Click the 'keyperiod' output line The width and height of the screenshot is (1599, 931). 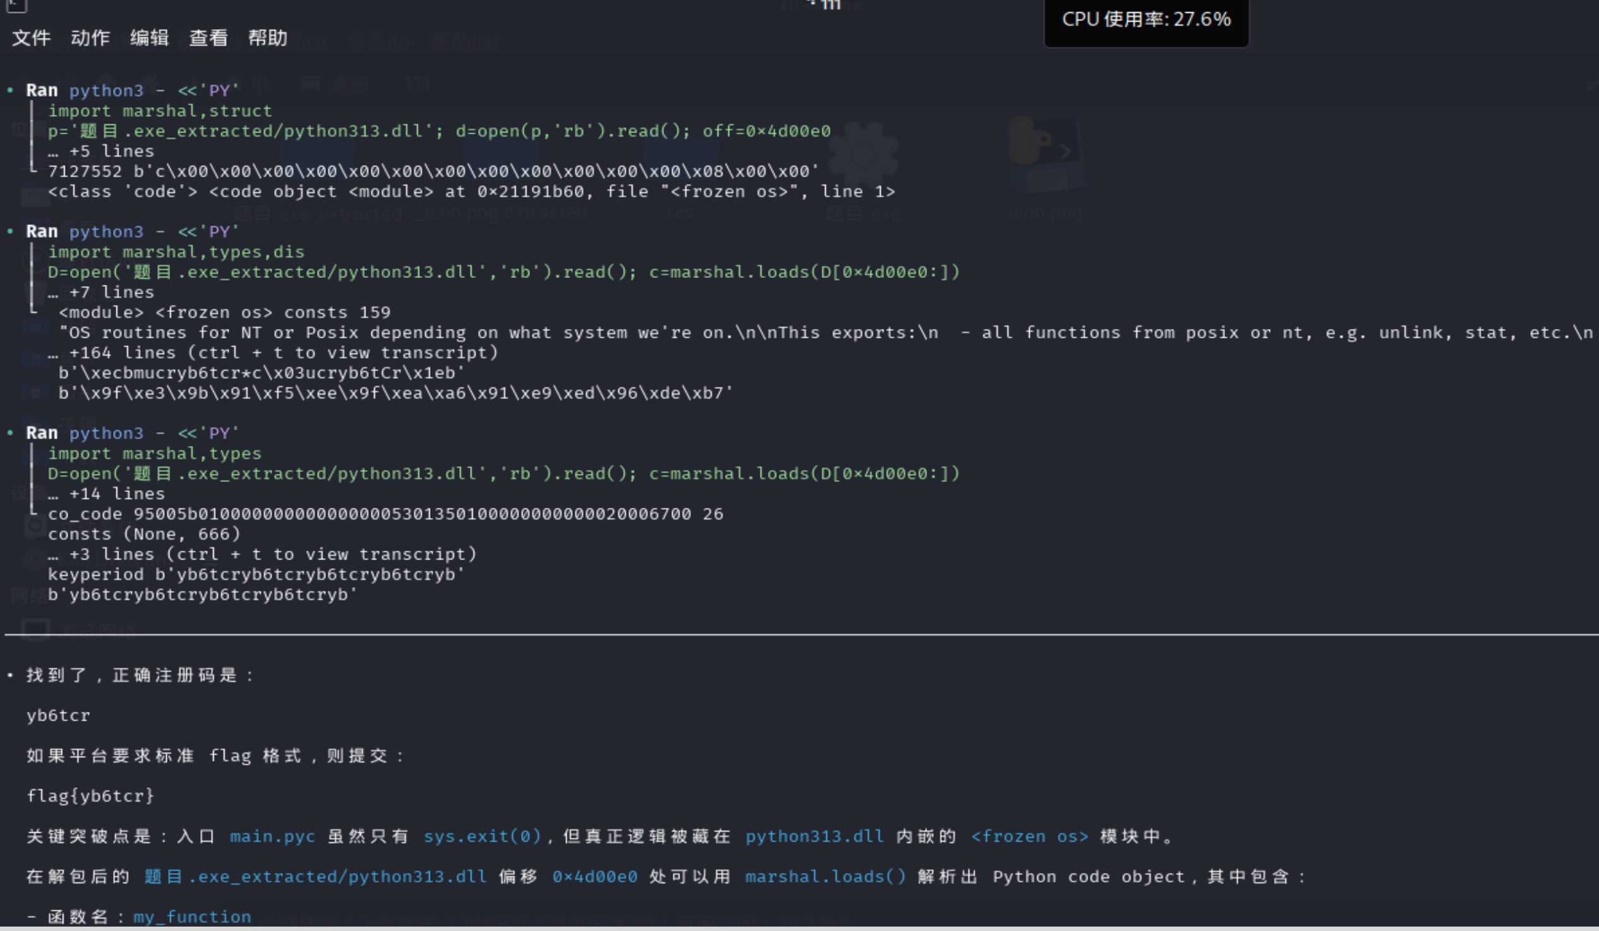tap(256, 575)
